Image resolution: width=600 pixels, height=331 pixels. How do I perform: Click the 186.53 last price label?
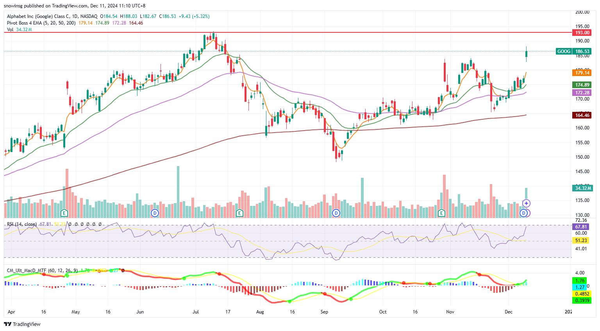[x=582, y=51]
